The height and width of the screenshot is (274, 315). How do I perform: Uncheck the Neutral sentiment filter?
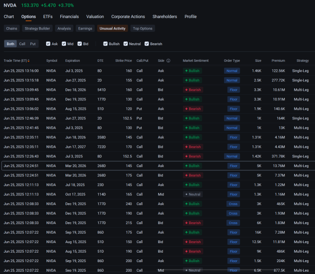coord(125,44)
